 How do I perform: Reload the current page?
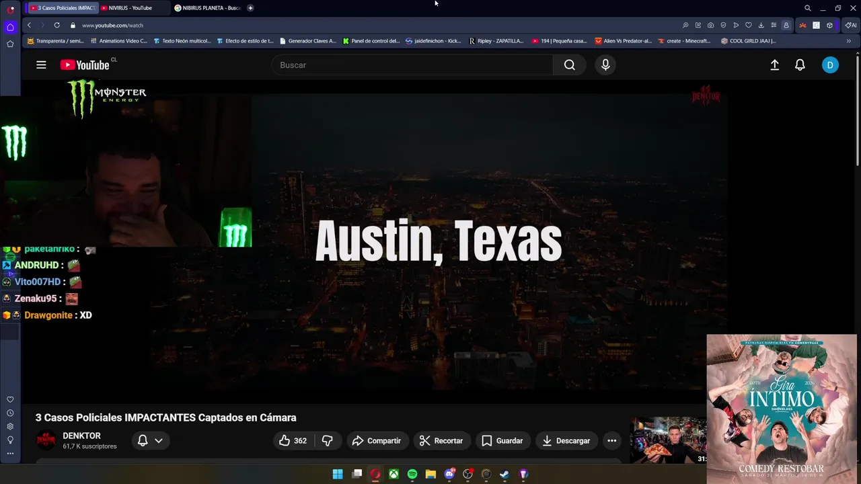click(57, 26)
